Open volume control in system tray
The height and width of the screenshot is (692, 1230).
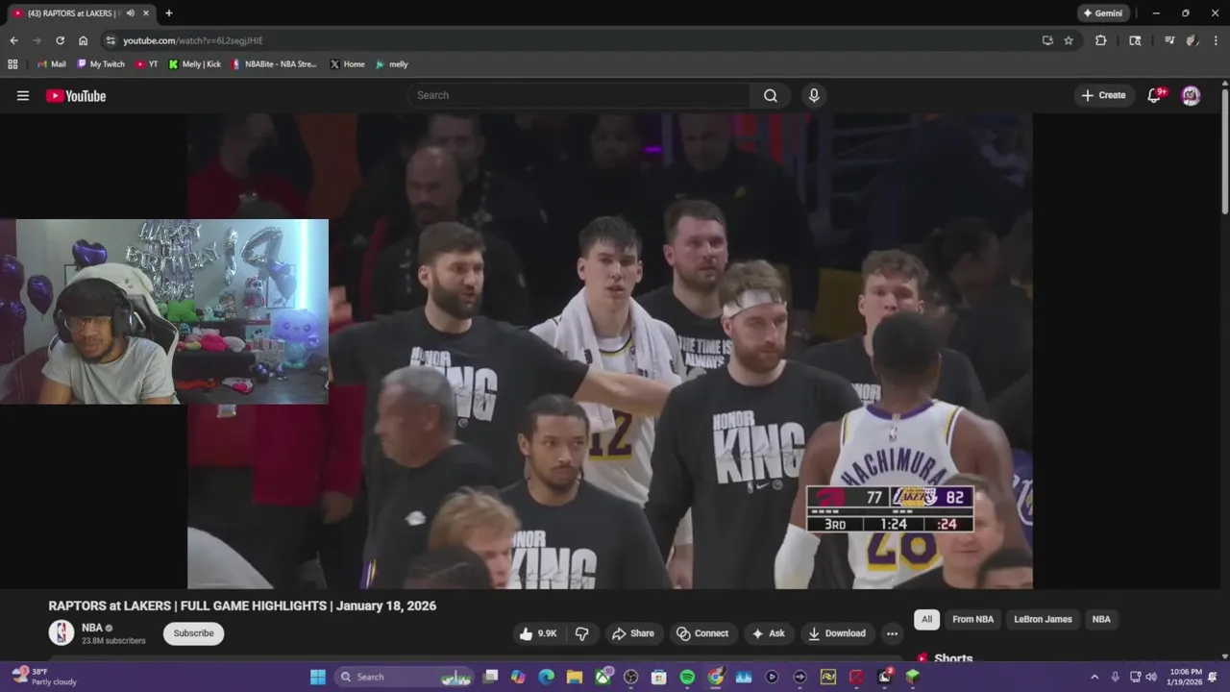click(x=1152, y=677)
